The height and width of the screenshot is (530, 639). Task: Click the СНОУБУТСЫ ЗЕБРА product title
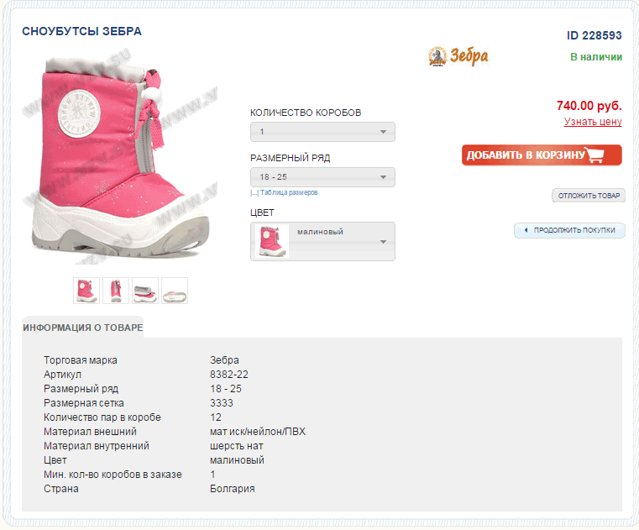(81, 31)
